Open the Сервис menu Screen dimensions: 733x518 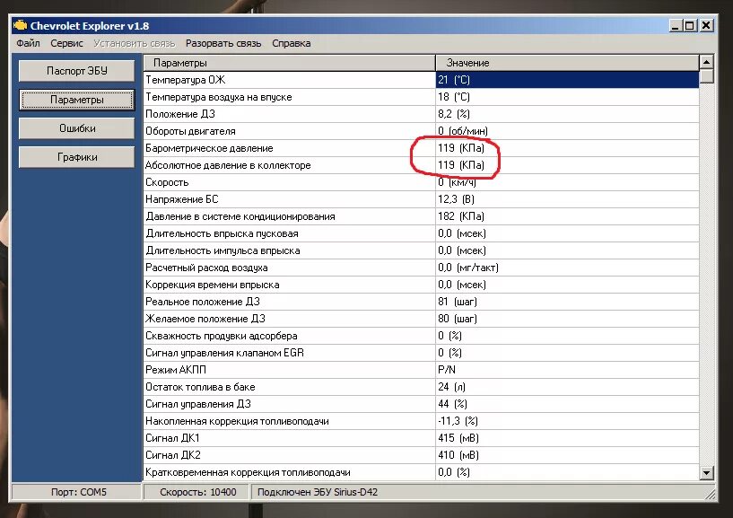point(66,43)
